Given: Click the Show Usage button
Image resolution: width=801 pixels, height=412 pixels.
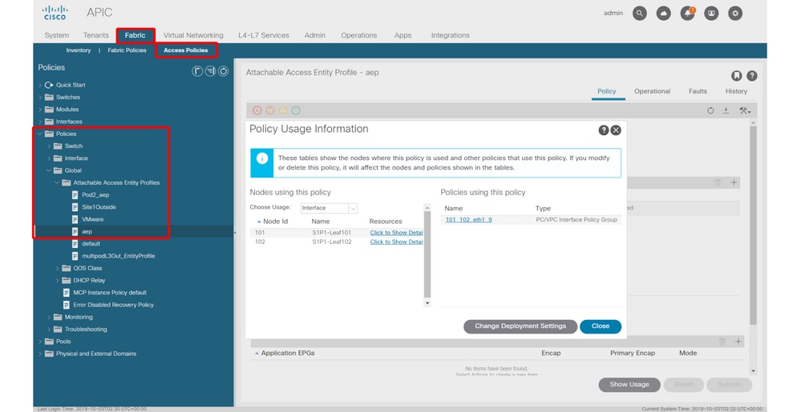Looking at the screenshot, I should coord(629,385).
